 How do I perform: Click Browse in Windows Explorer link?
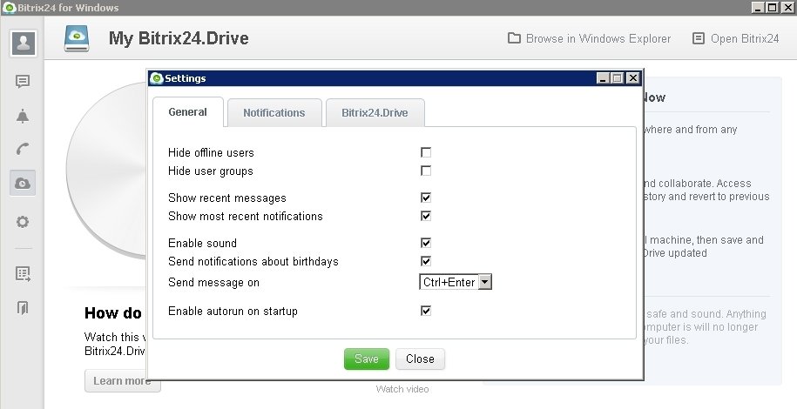(598, 38)
